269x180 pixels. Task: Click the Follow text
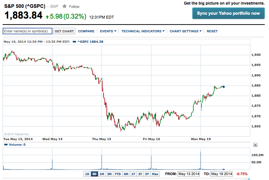(x=74, y=7)
